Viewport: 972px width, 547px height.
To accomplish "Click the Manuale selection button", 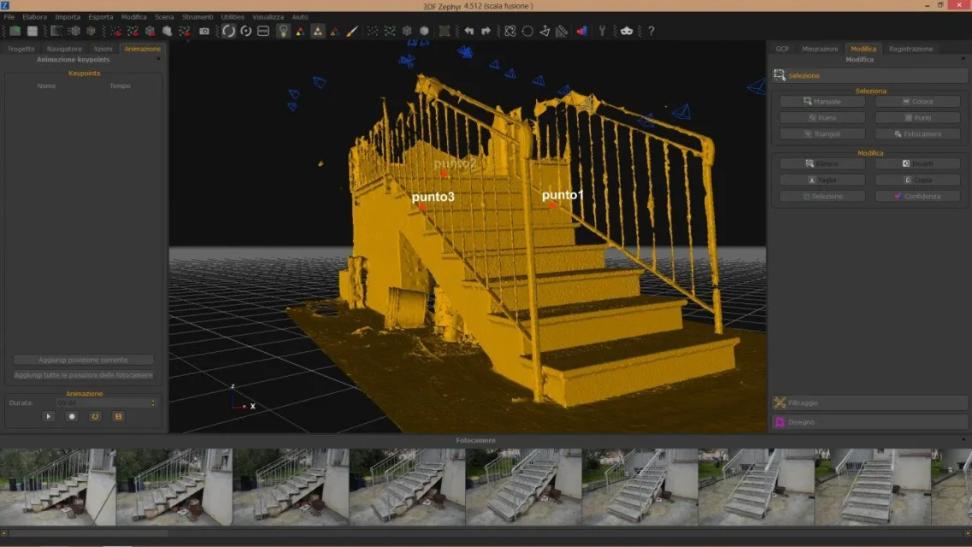I will pos(822,101).
